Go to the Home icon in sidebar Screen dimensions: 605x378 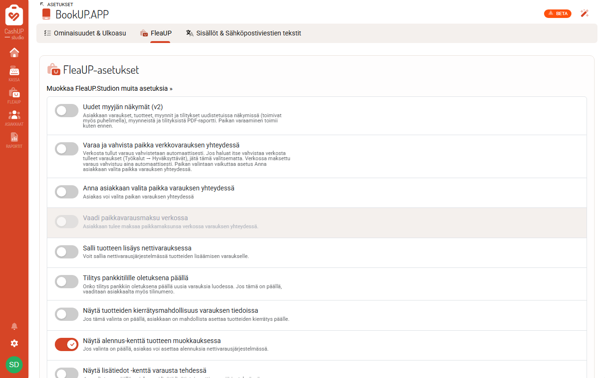coord(14,52)
